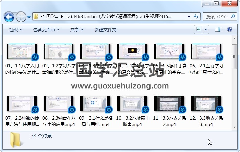Minimize the Explorer window
The height and width of the screenshot is (152, 240).
[x=207, y=4]
